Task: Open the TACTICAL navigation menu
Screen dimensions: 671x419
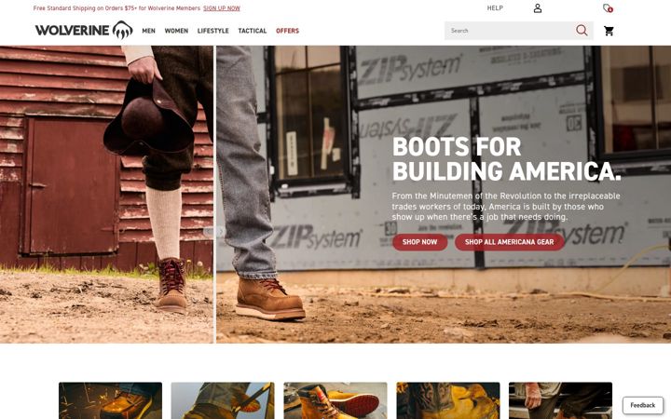Action: coord(252,31)
